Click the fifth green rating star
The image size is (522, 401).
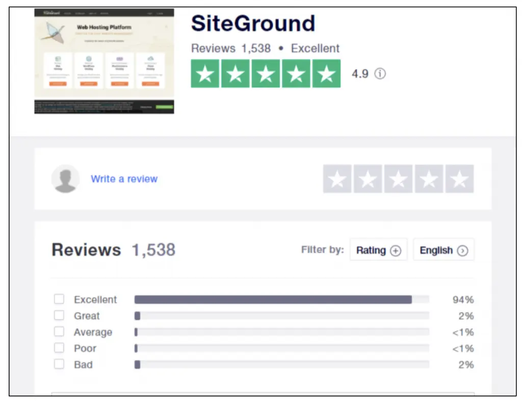326,73
